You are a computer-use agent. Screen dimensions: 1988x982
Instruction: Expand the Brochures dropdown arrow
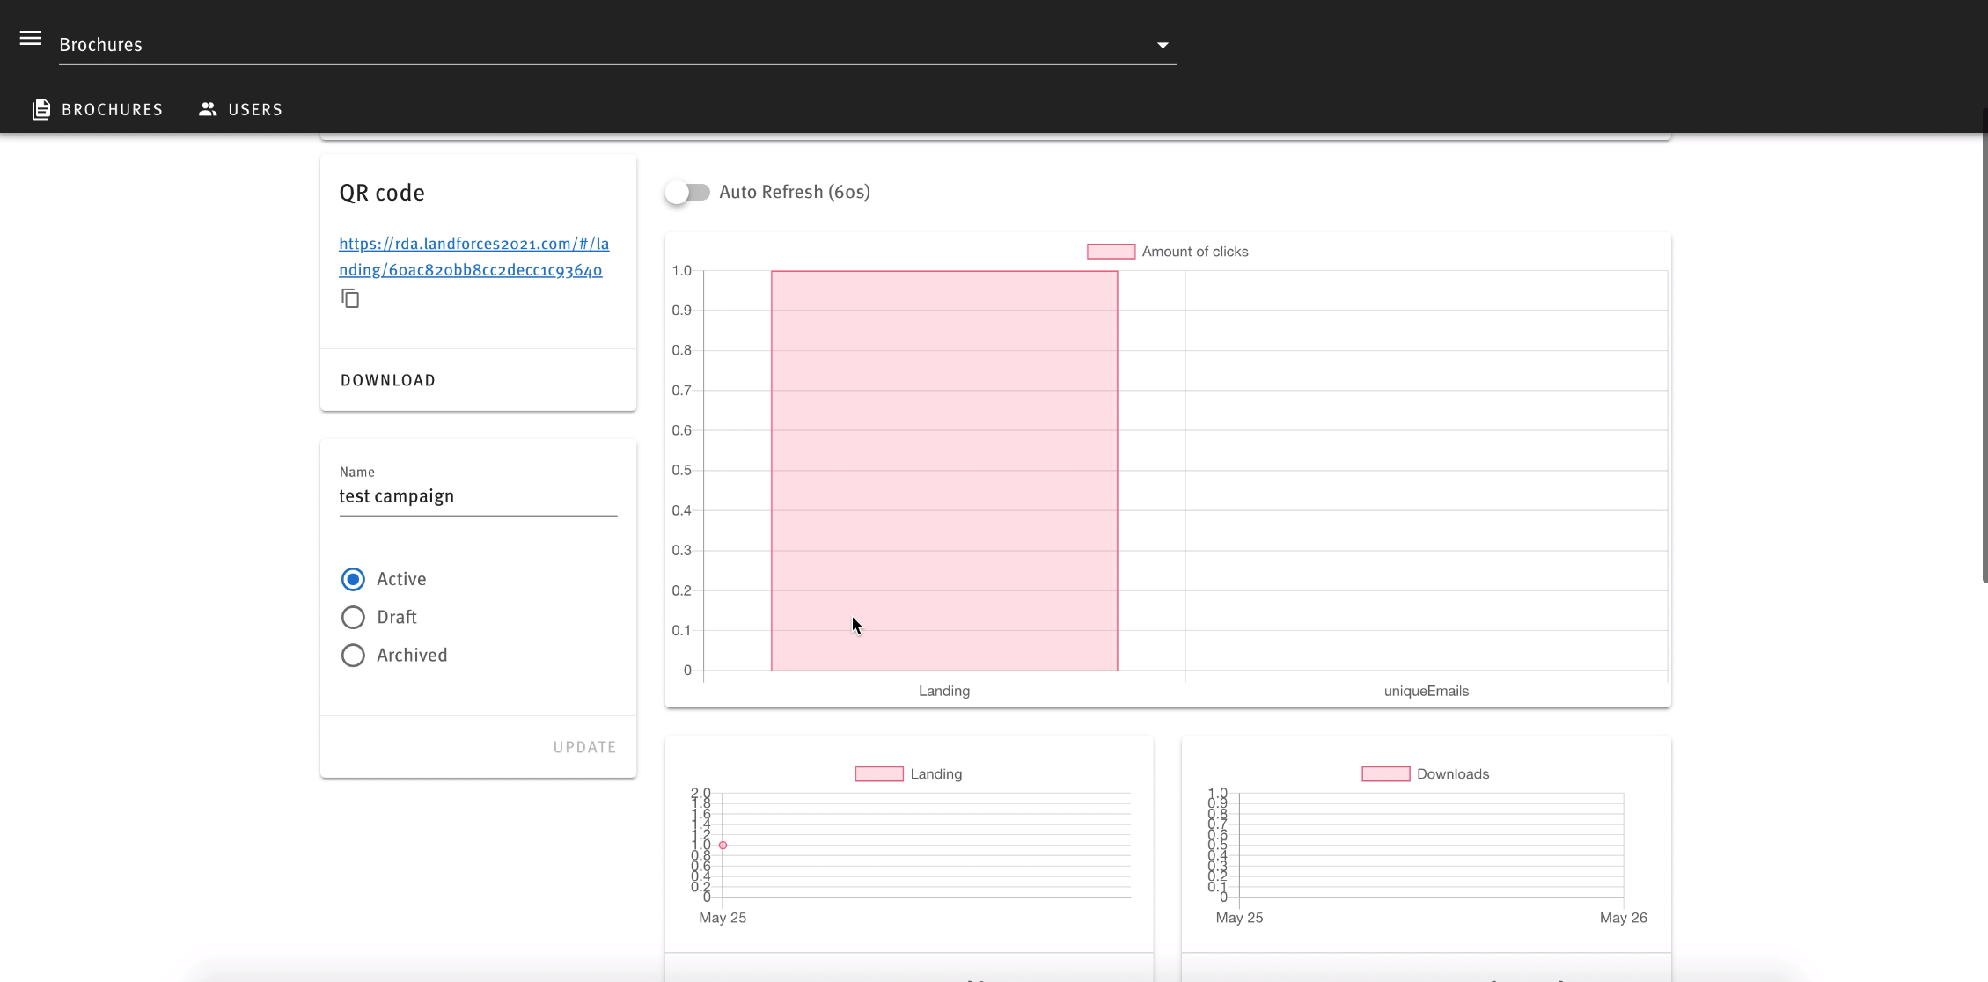point(1163,45)
